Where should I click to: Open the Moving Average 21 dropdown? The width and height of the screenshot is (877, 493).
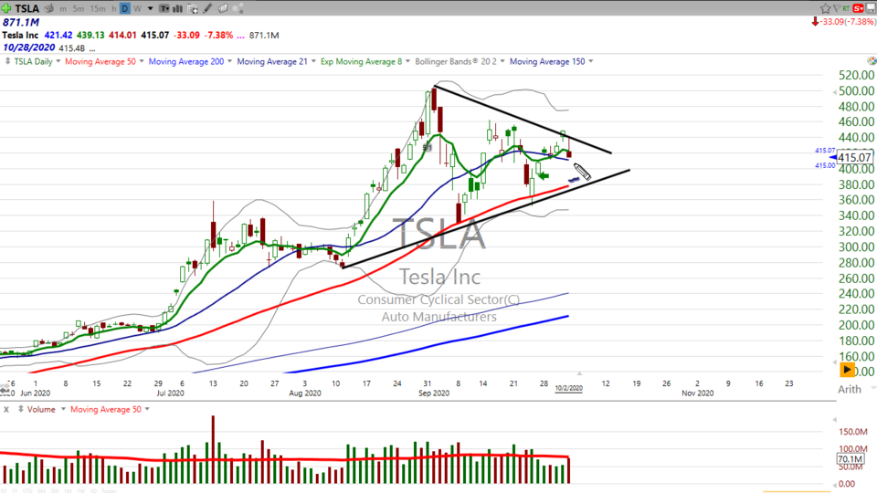[313, 61]
